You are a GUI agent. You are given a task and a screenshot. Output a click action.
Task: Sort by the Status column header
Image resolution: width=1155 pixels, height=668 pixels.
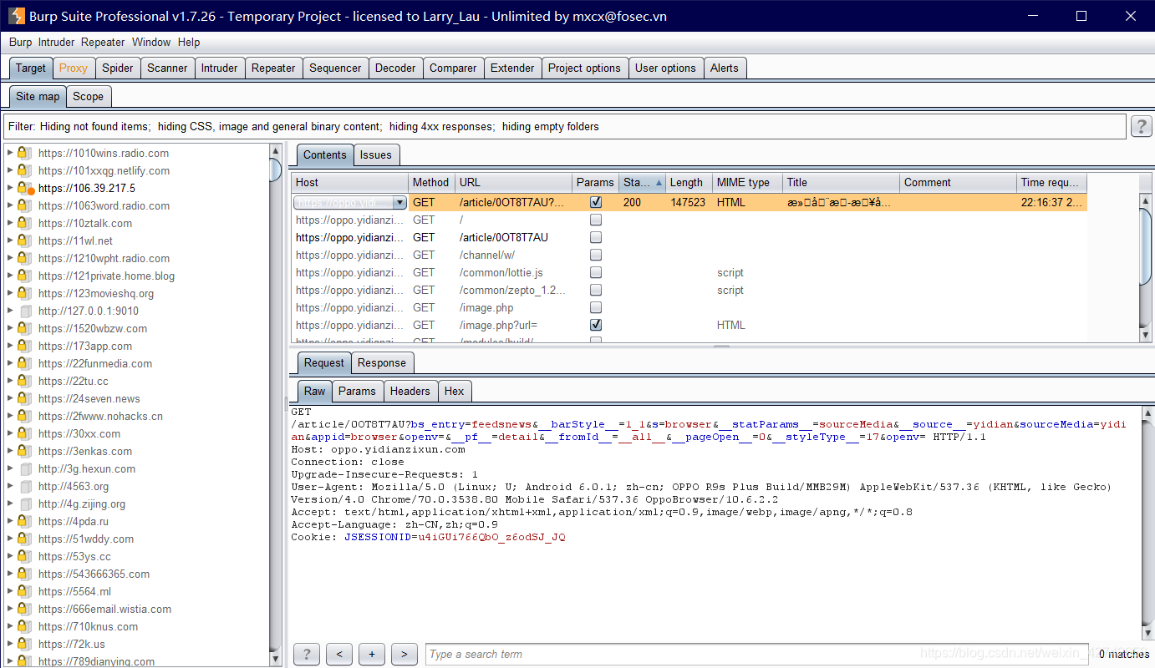(643, 182)
